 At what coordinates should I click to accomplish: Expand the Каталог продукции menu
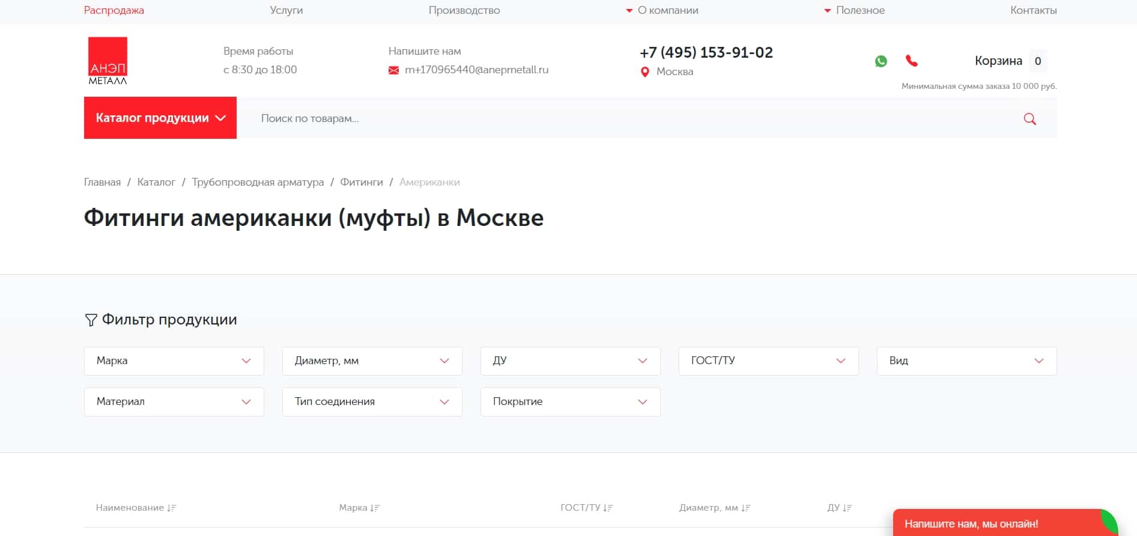click(x=160, y=118)
